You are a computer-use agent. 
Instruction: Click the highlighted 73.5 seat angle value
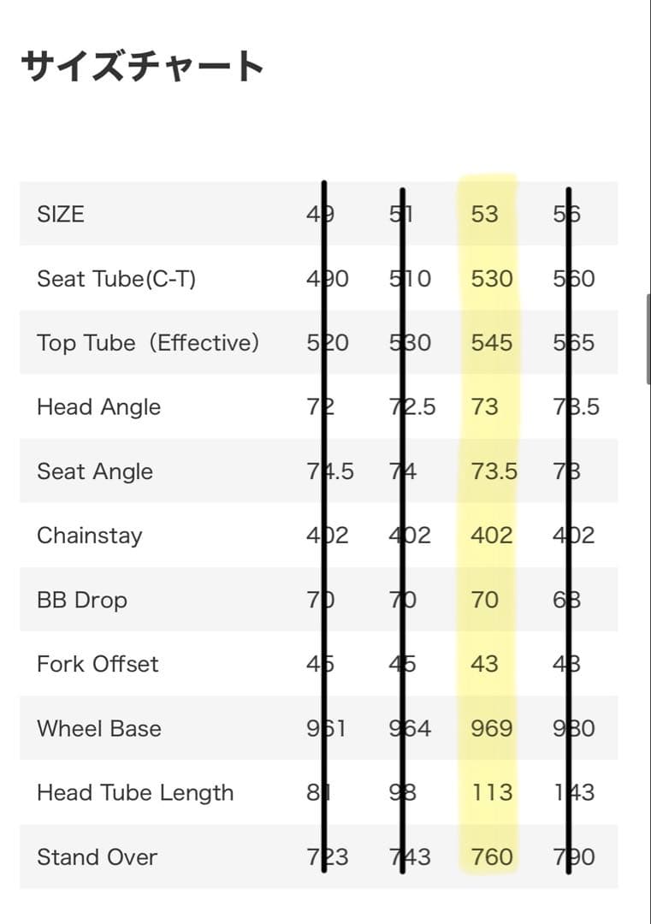(494, 471)
